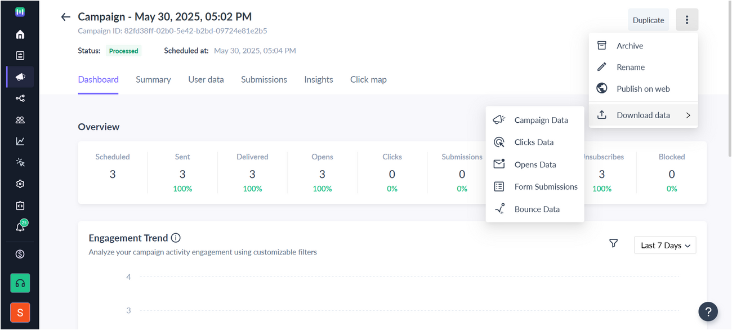The image size is (732, 330).
Task: Click the Form Submissions list icon
Action: (x=499, y=186)
